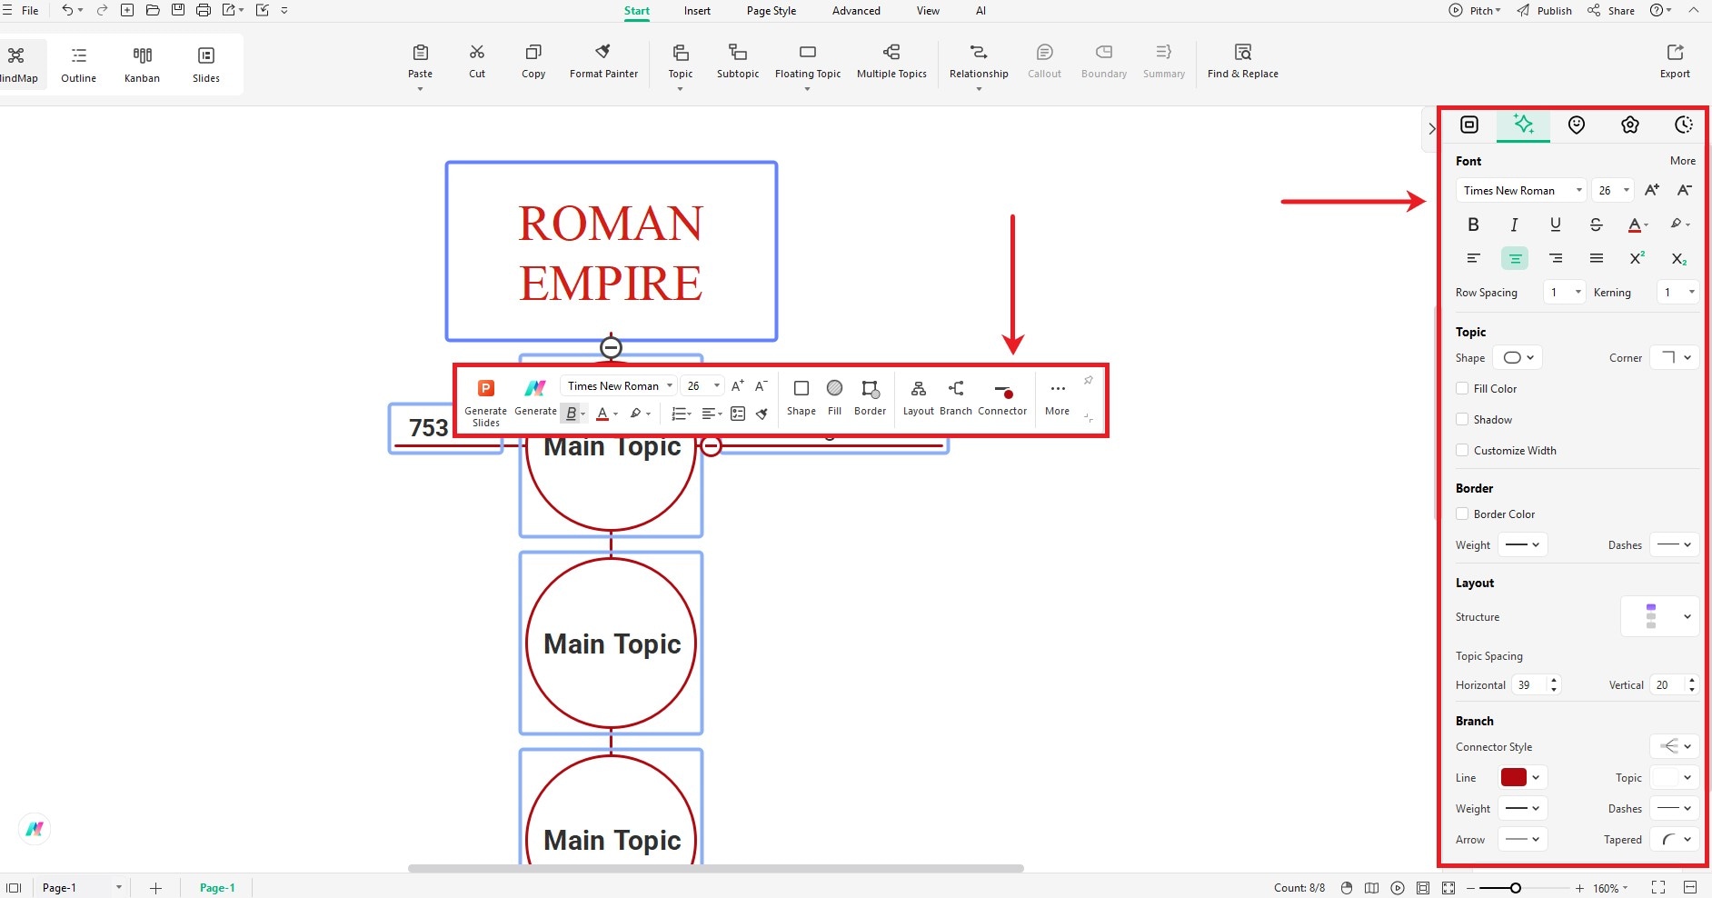Click More in the floating toolbar

pyautogui.click(x=1057, y=397)
